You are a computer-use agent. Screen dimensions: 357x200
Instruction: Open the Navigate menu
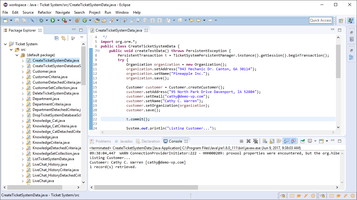click(63, 12)
